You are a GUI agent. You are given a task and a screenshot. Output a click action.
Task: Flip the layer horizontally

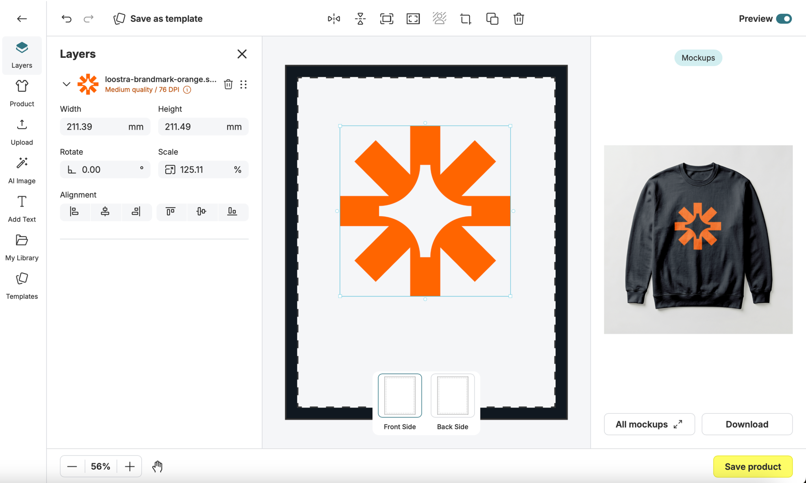click(334, 19)
